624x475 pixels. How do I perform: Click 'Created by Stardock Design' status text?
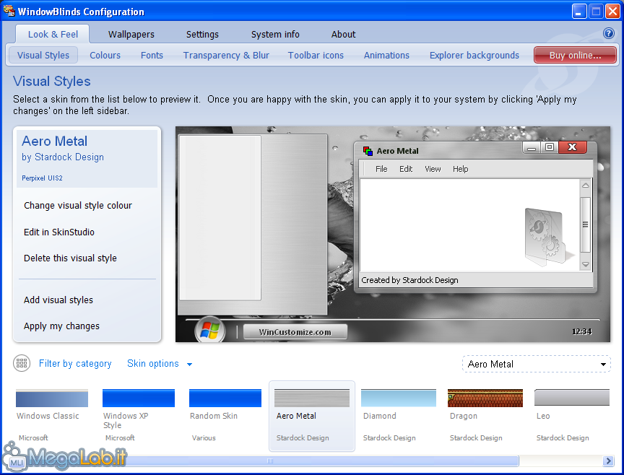(x=409, y=279)
